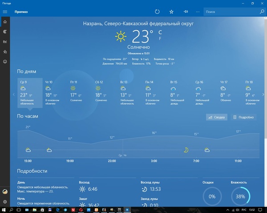Click the moonrise time 13:53

point(155,189)
